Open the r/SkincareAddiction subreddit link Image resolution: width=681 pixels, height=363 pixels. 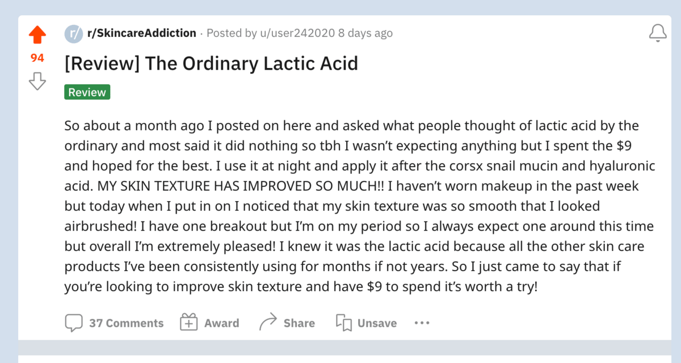(x=142, y=33)
